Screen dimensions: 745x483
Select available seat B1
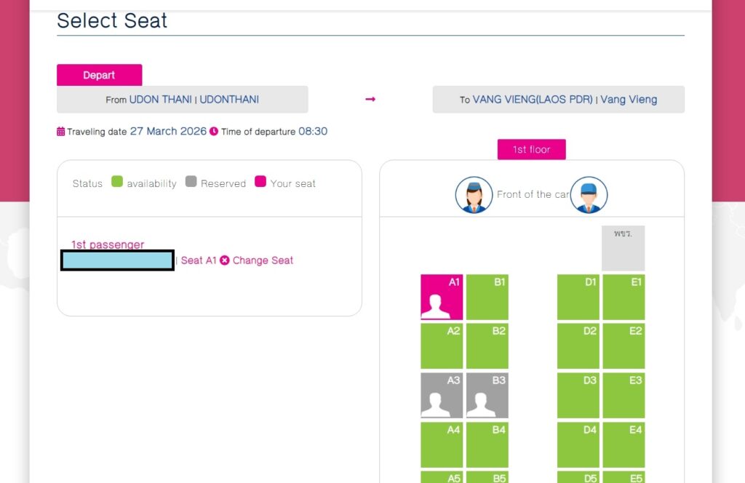487,297
